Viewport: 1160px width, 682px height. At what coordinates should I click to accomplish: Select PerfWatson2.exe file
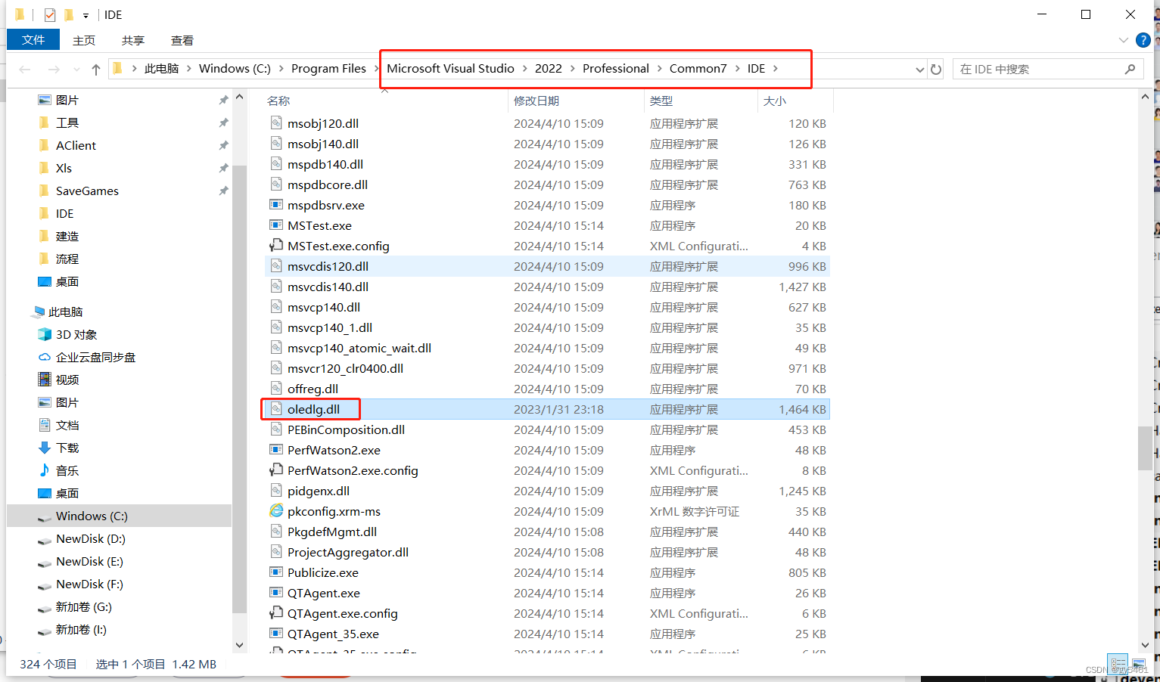pos(334,450)
